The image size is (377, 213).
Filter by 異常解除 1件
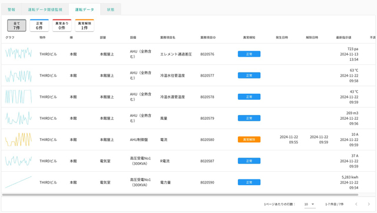point(84,25)
